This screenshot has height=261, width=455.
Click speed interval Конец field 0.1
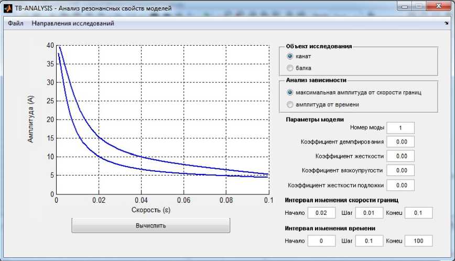point(418,213)
